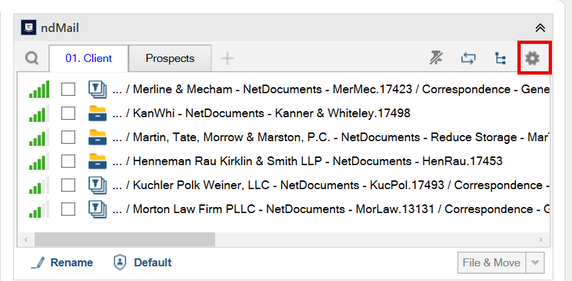Image resolution: width=572 pixels, height=281 pixels.
Task: Click the search magnifier icon
Action: tap(32, 59)
